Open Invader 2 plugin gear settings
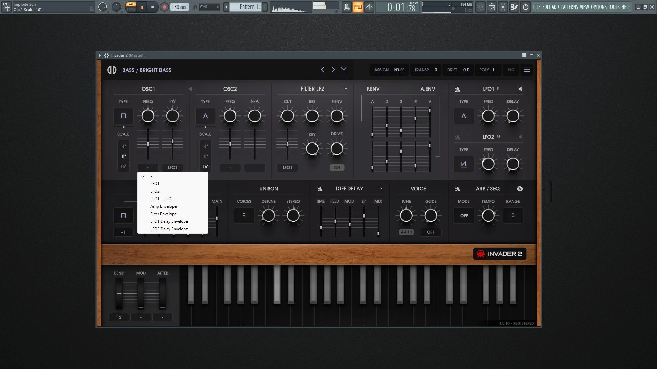 (107, 55)
